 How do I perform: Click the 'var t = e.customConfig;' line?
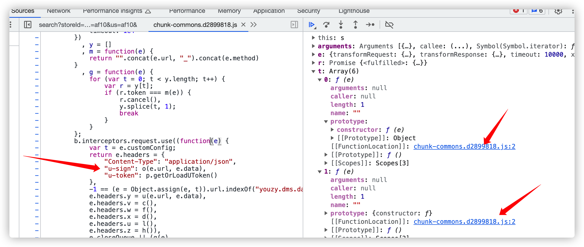click(x=132, y=148)
